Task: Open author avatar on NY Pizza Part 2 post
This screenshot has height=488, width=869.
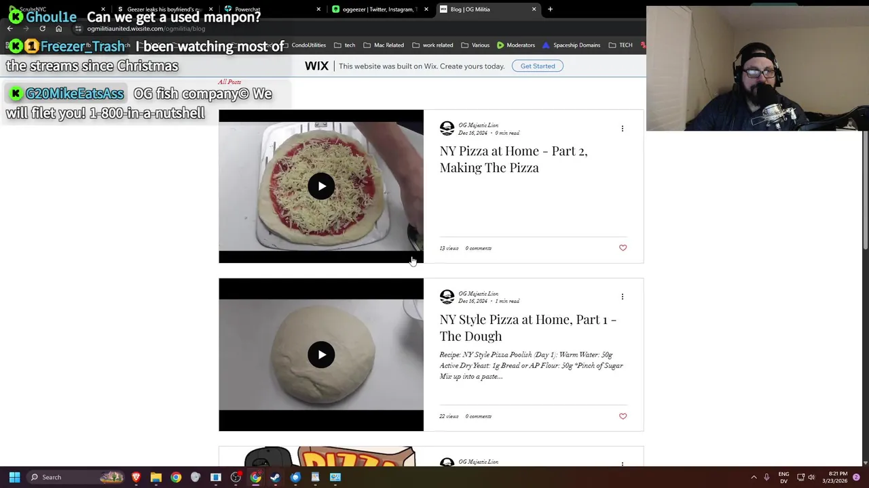Action: click(x=447, y=128)
